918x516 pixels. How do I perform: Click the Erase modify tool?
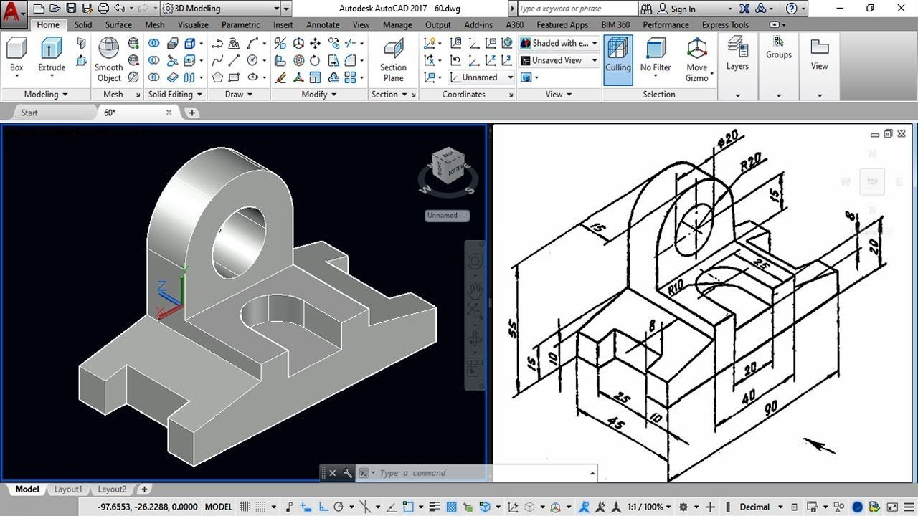point(280,77)
